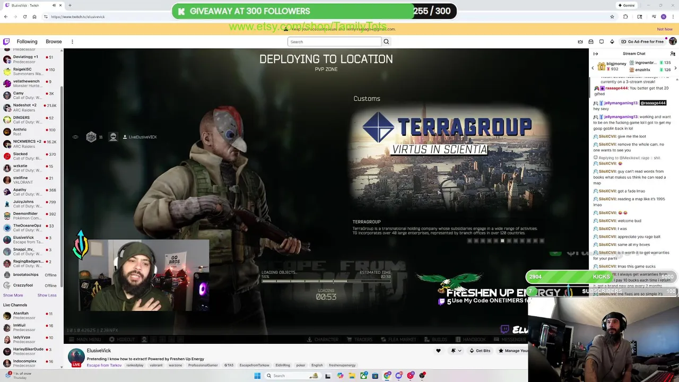679x382 pixels.
Task: Click Show More in followed channels
Action: pyautogui.click(x=13, y=296)
